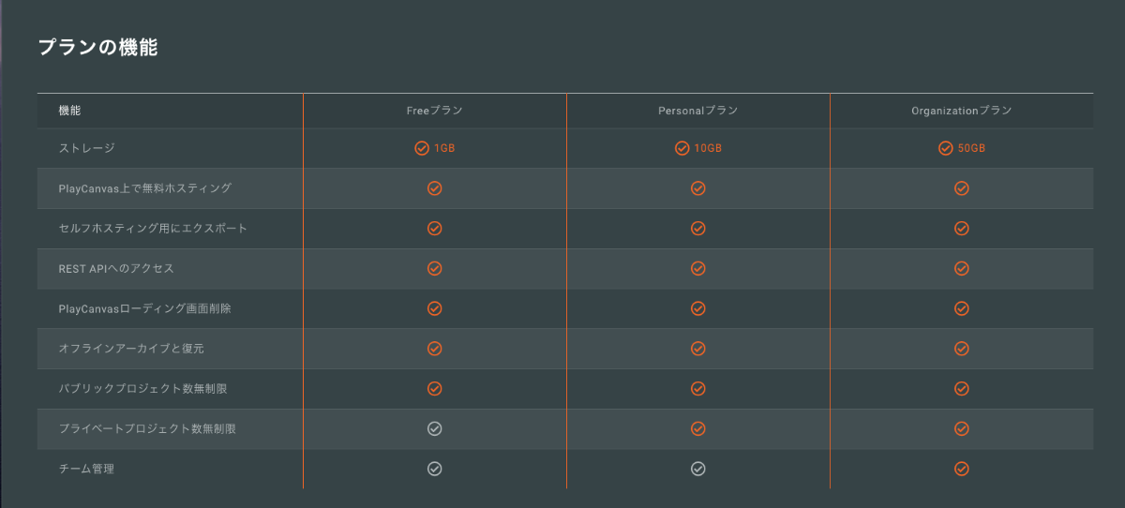Click Personal plan checkmark for オフラインアーカイブと復元
Viewport: 1125px width, 508px height.
click(697, 349)
